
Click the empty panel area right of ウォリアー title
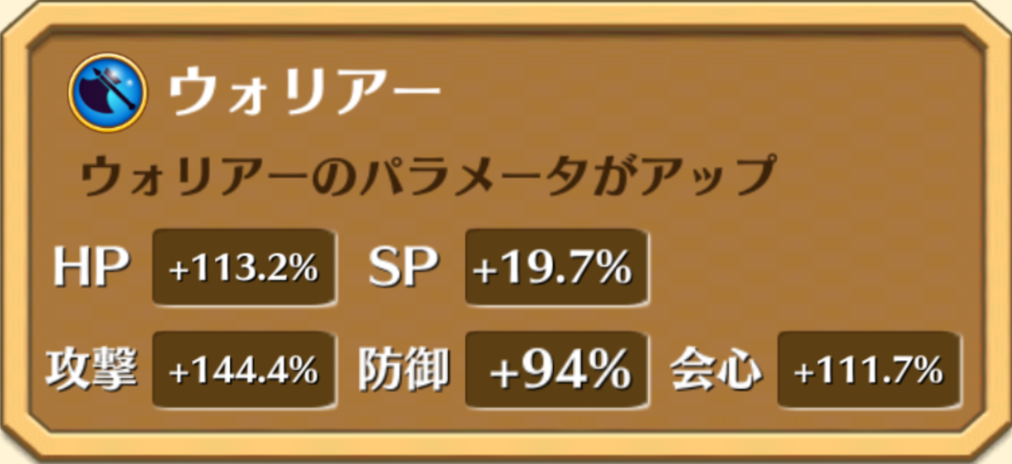703,92
